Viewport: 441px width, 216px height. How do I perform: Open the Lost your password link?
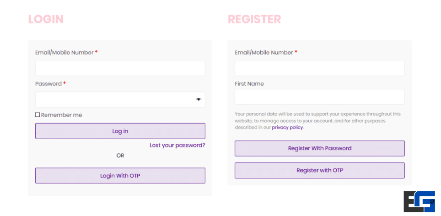coord(177,145)
